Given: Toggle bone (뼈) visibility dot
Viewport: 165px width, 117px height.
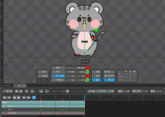Looking at the screenshot, I should click(x=130, y=74).
